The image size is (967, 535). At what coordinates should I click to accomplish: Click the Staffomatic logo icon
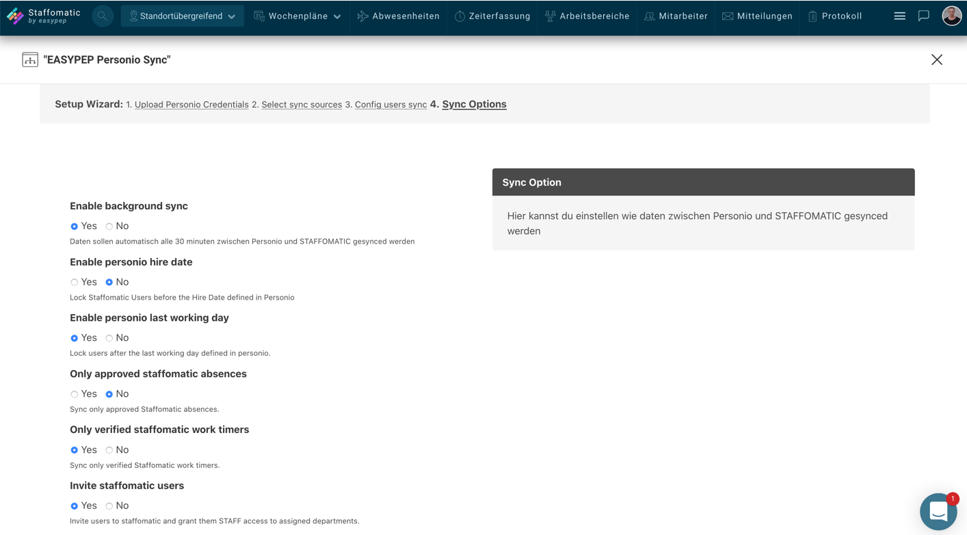(x=15, y=16)
